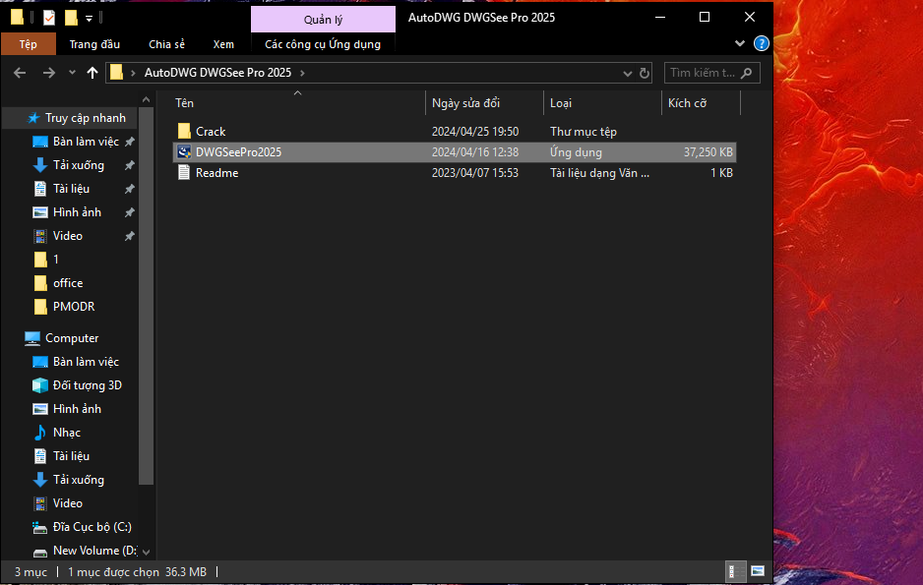Open Help with the blue question icon
This screenshot has height=585, width=923.
click(x=761, y=43)
